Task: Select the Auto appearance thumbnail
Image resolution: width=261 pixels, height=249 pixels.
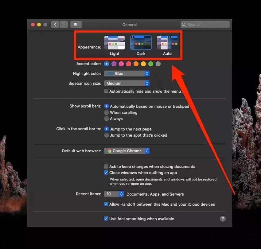Action: pos(167,43)
